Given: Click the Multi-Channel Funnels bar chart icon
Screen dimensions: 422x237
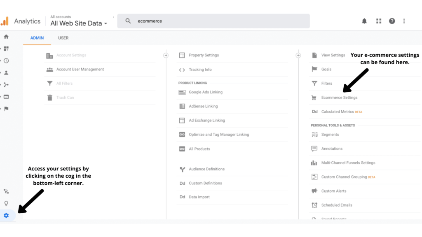Looking at the screenshot, I should 314,163.
